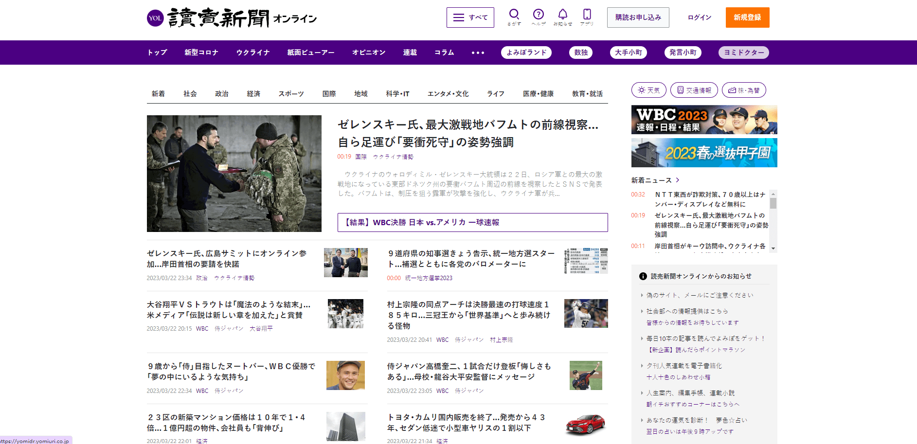Open 偽のサイト、メールにご注意ください notice
Viewport: 917px width, 444px height.
coord(700,295)
